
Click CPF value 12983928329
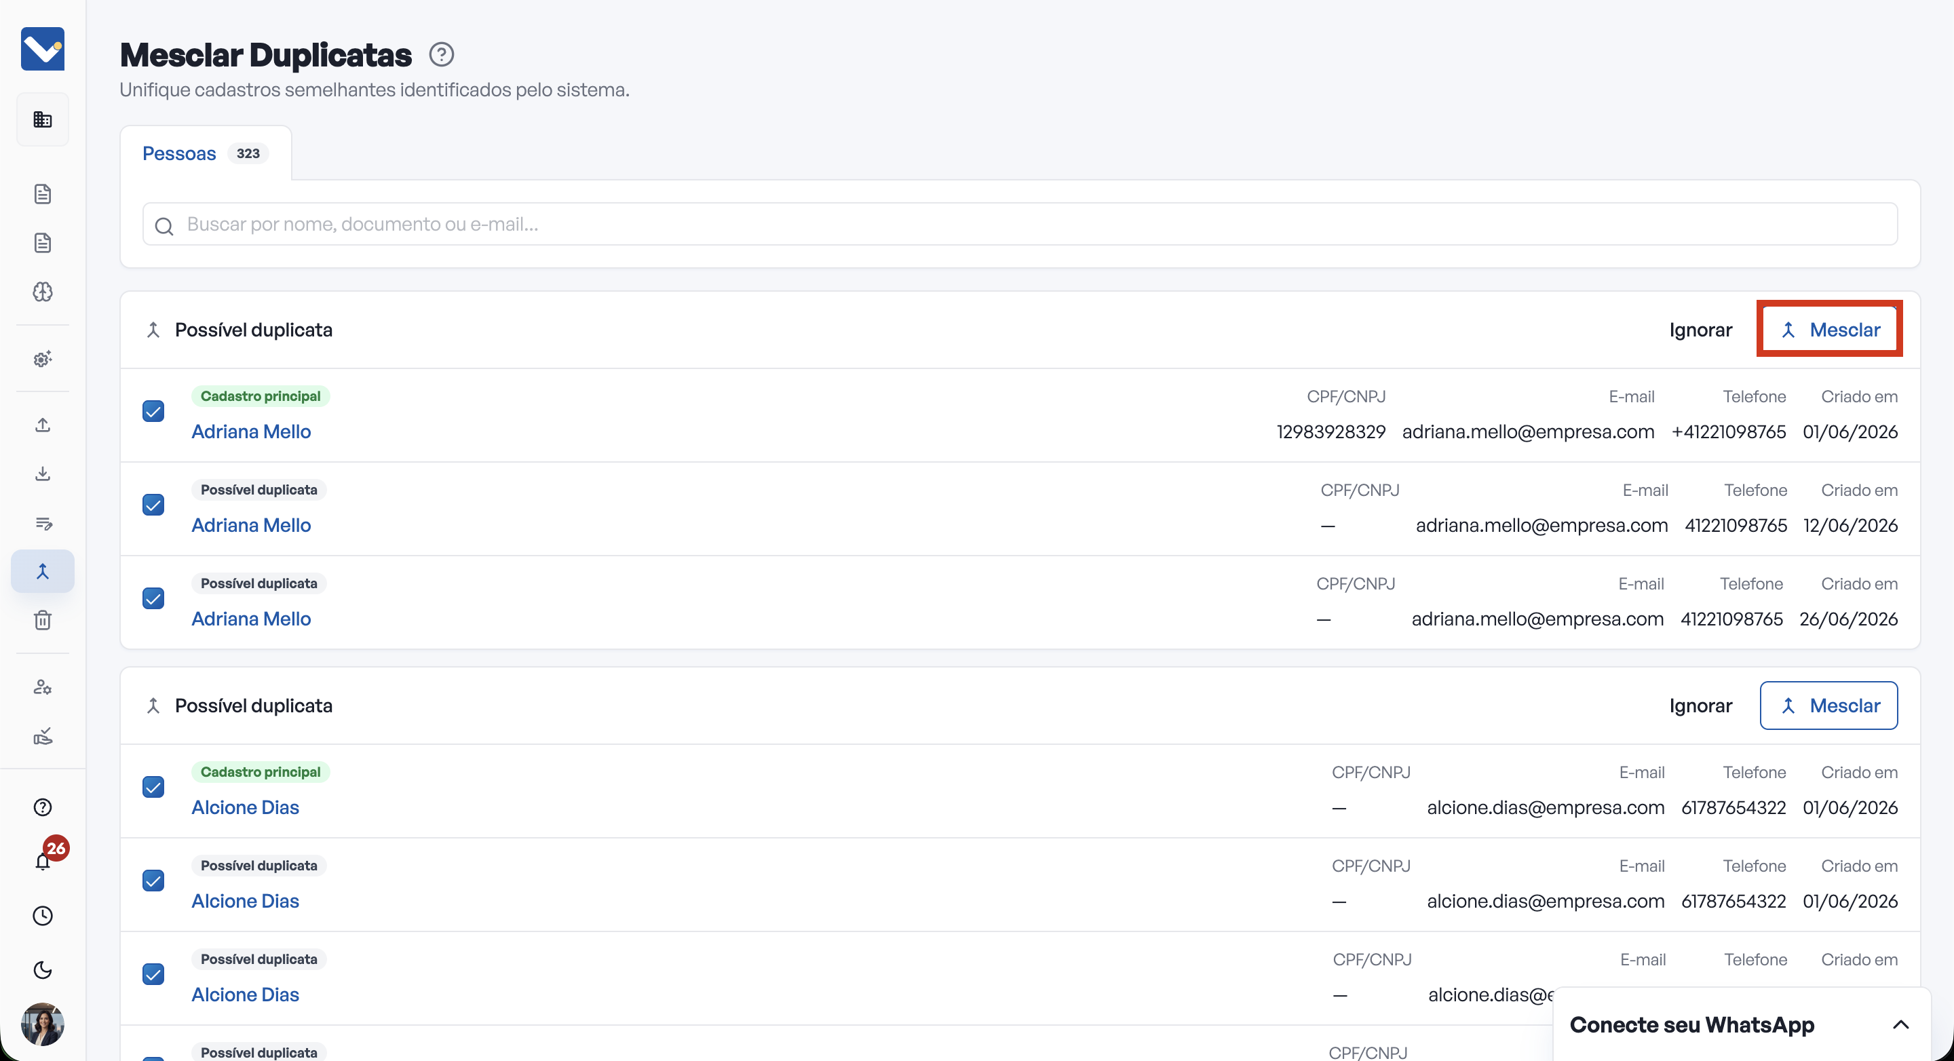point(1331,431)
